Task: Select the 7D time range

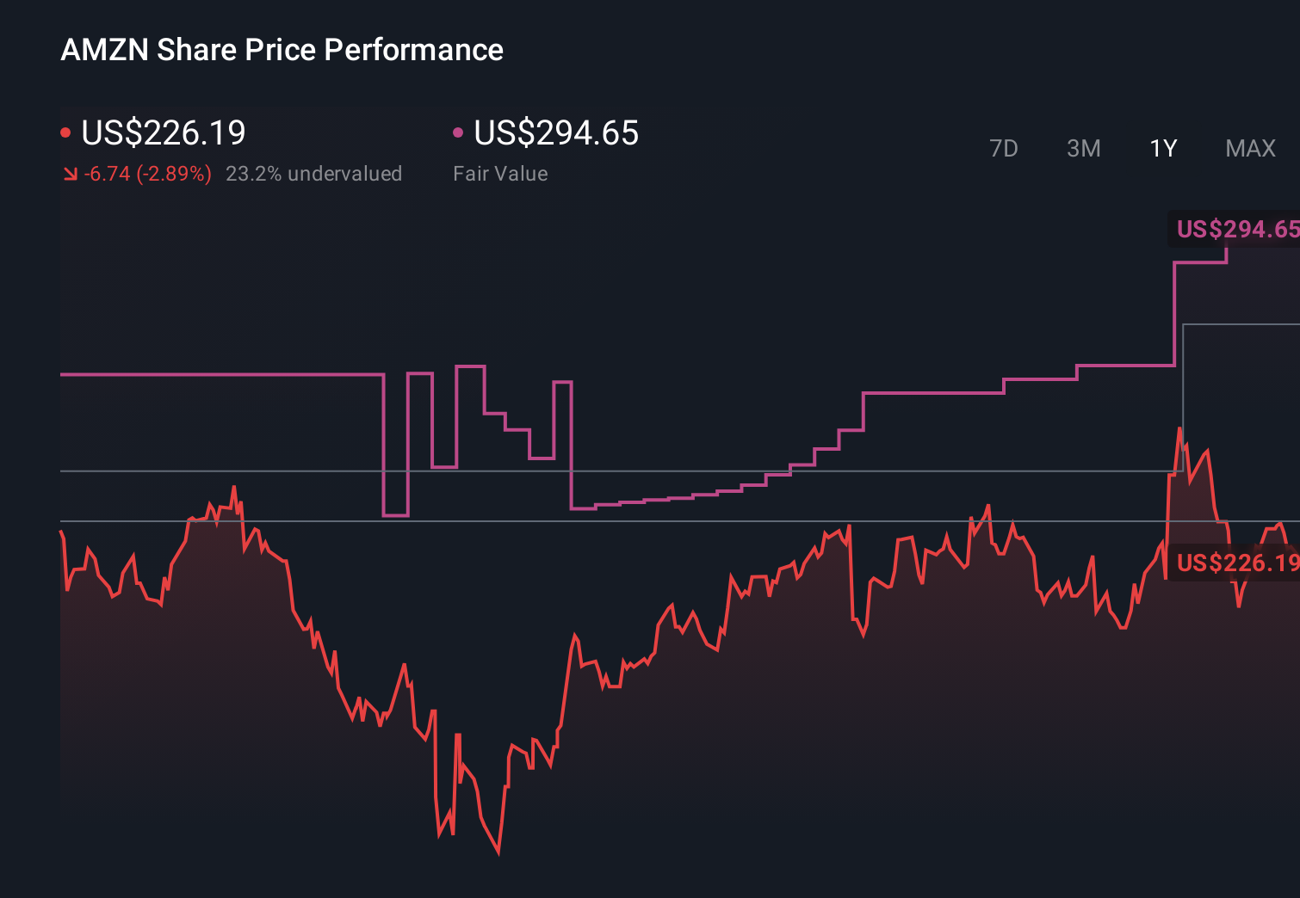Action: click(1005, 148)
